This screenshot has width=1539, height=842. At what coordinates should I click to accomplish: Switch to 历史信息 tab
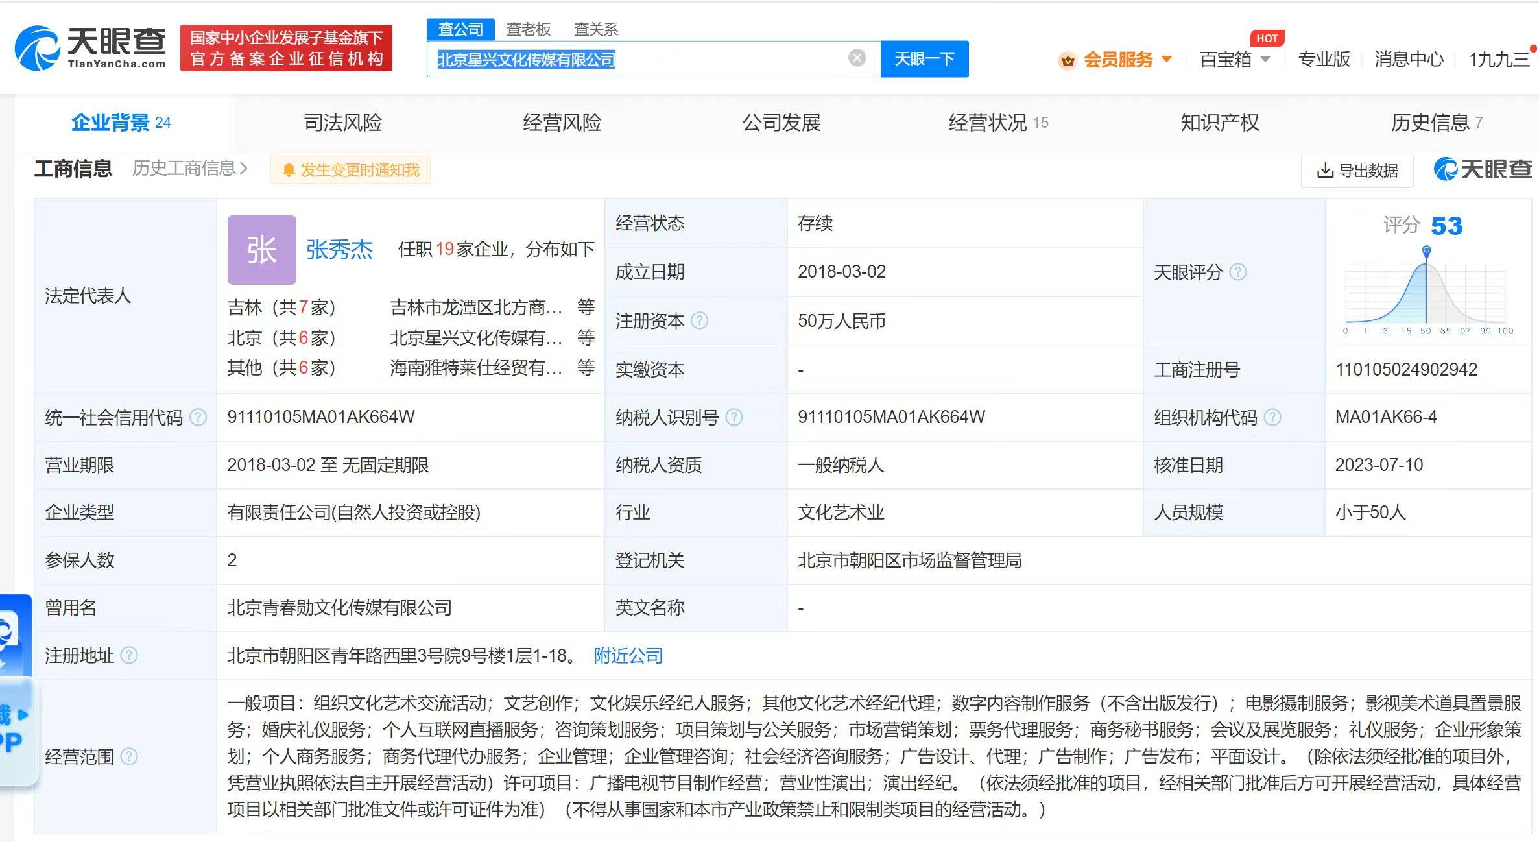pyautogui.click(x=1437, y=123)
